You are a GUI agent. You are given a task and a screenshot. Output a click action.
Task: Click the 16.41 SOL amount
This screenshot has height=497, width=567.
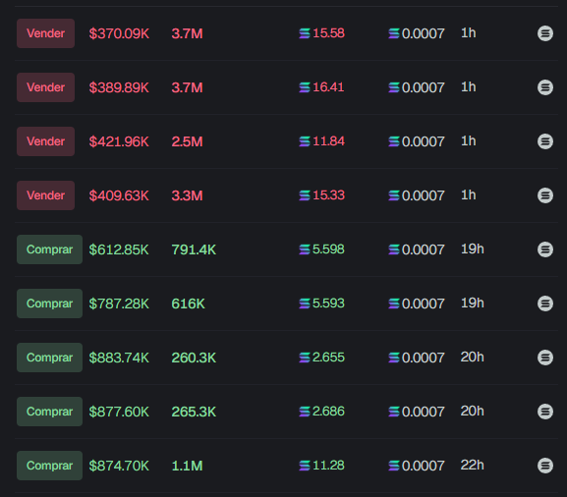pos(328,87)
